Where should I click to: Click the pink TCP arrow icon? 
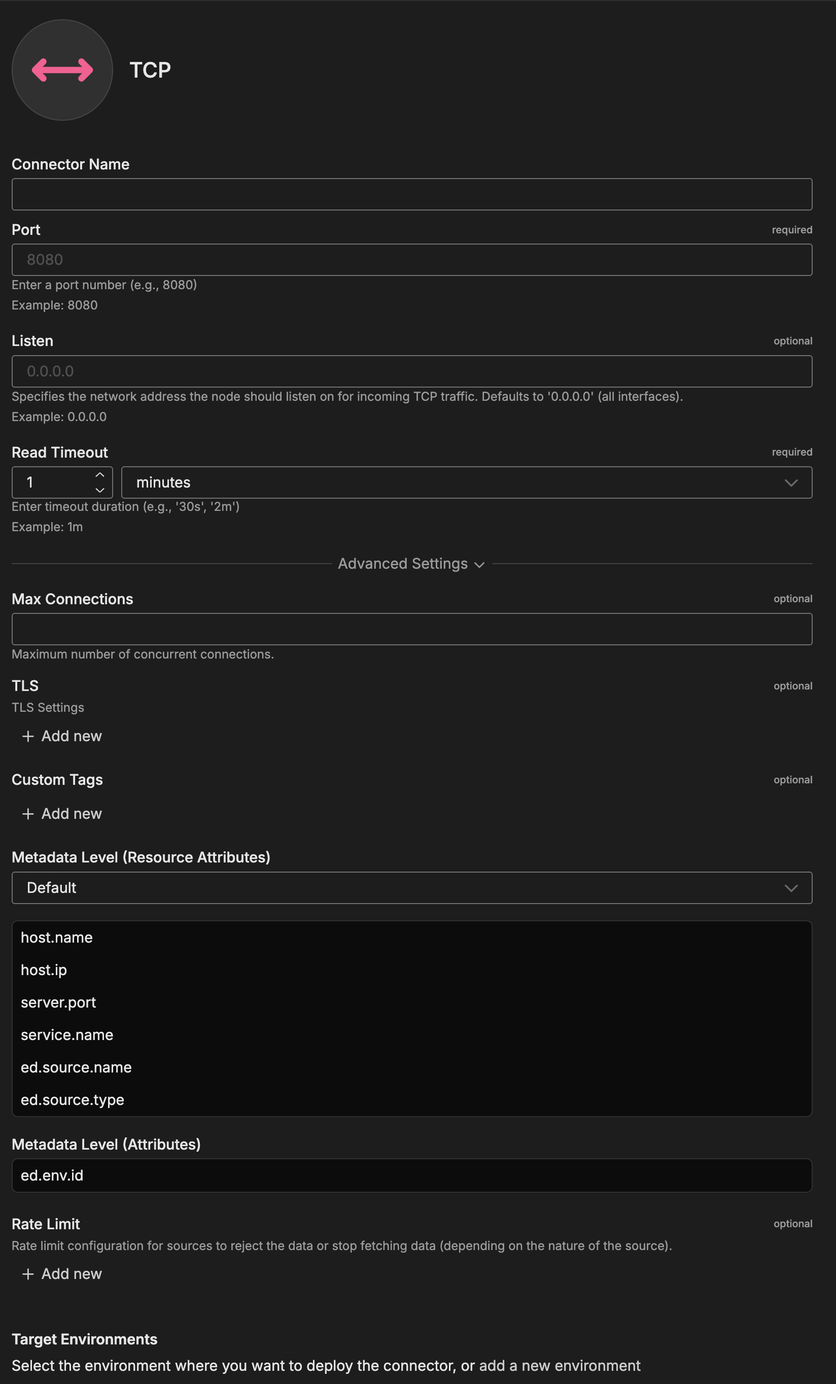62,70
